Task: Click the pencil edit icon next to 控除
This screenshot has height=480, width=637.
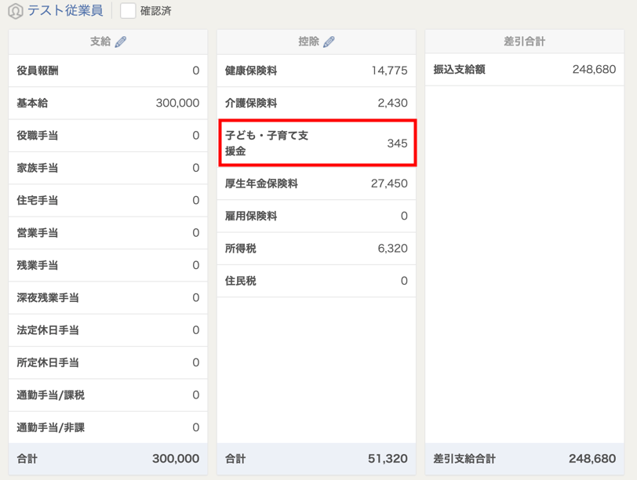Action: 329,42
